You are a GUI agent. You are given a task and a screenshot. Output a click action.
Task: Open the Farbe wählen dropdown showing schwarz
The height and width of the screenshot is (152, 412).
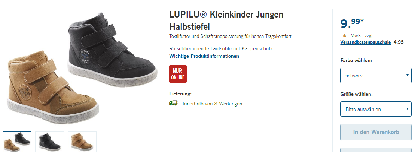[x=376, y=76]
